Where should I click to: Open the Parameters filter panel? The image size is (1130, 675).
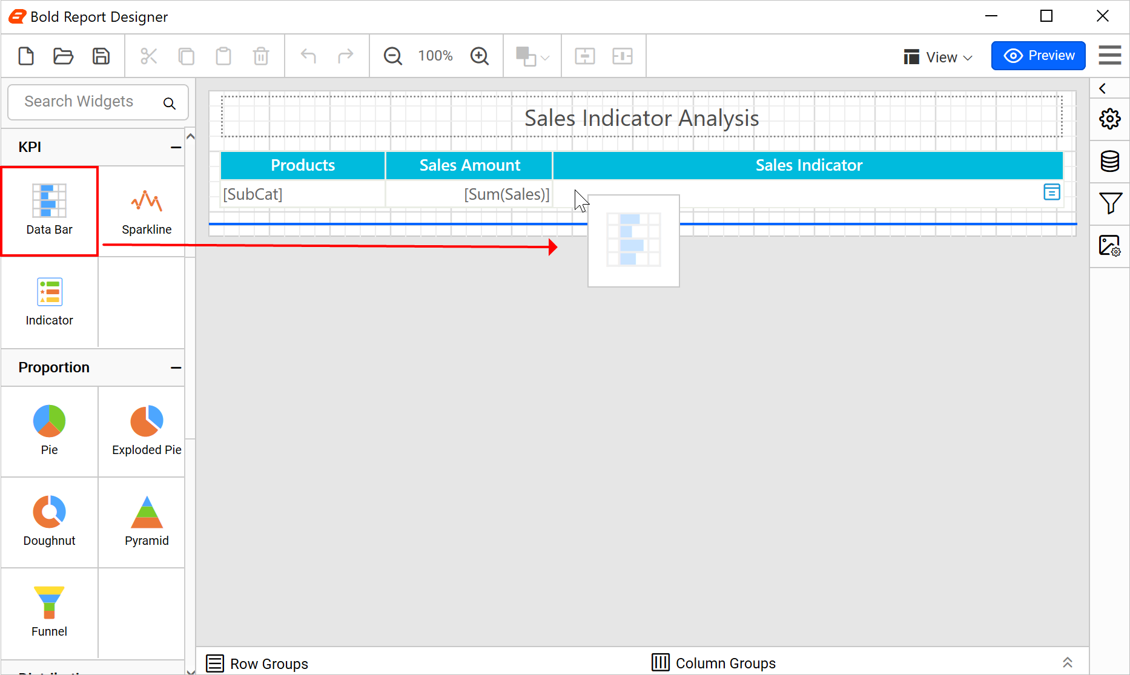click(1110, 203)
